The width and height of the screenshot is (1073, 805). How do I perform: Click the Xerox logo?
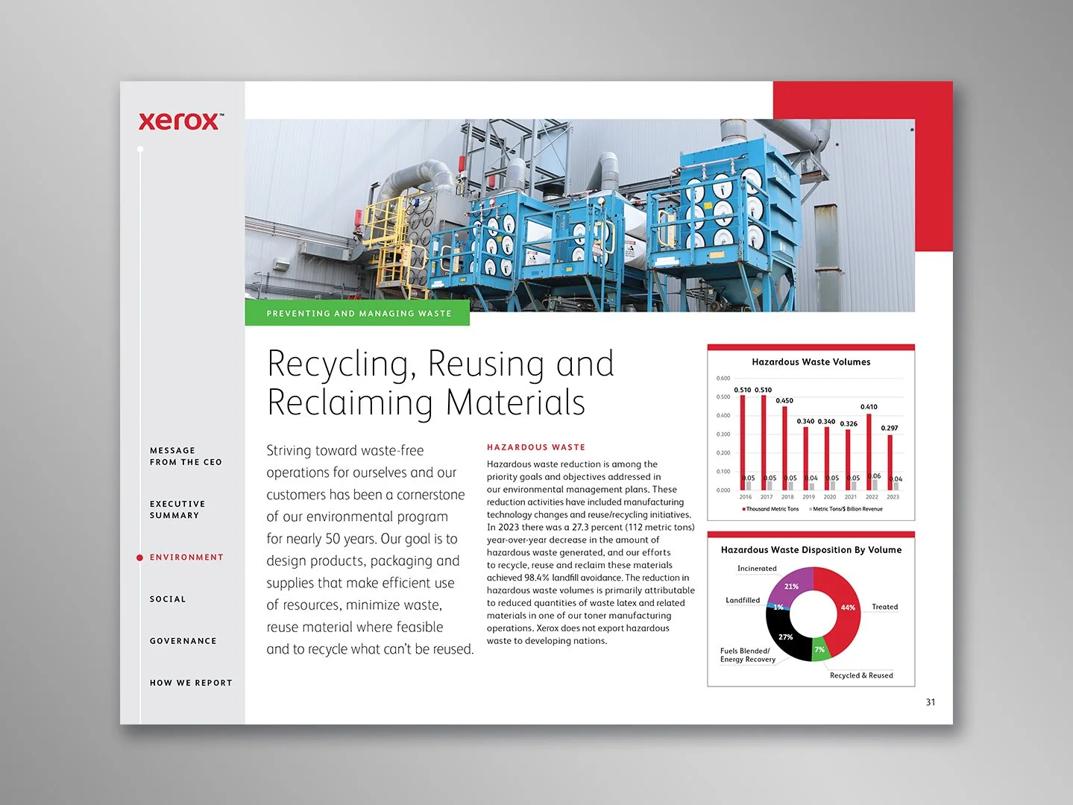[181, 121]
